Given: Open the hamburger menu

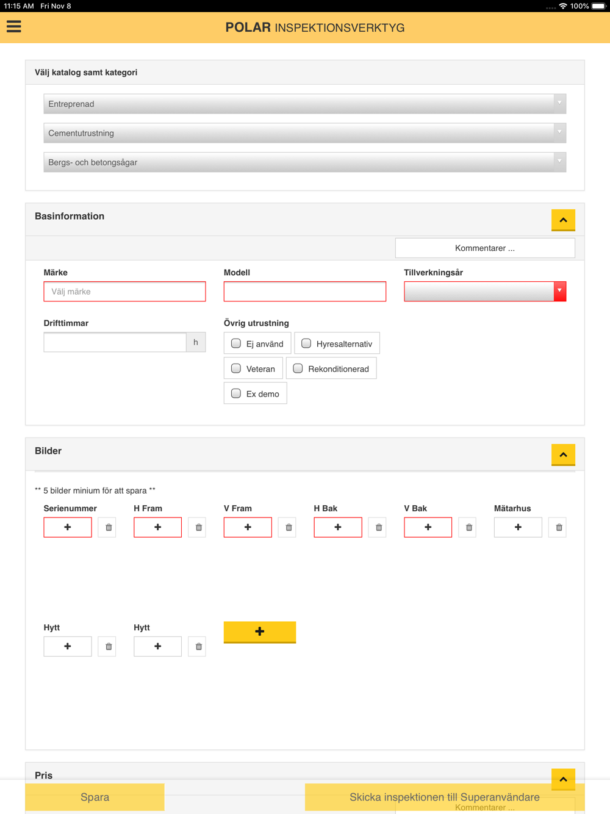Looking at the screenshot, I should tap(14, 26).
